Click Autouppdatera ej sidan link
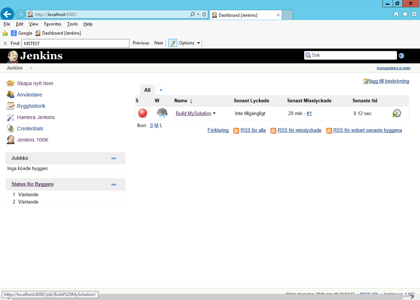The width and height of the screenshot is (420, 300). click(393, 68)
